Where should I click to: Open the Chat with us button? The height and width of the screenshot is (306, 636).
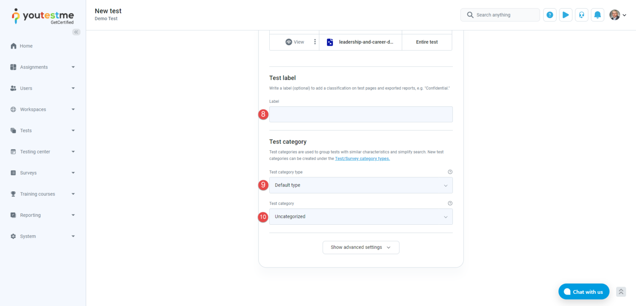tap(583, 292)
